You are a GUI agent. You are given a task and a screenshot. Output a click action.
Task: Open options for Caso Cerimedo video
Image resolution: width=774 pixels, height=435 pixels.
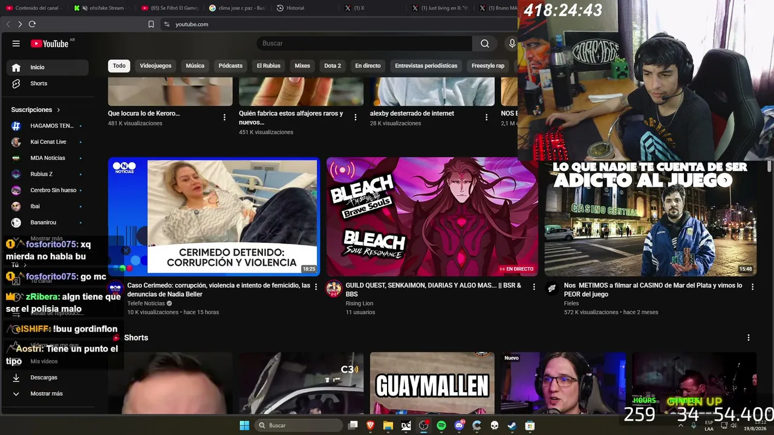coord(316,287)
